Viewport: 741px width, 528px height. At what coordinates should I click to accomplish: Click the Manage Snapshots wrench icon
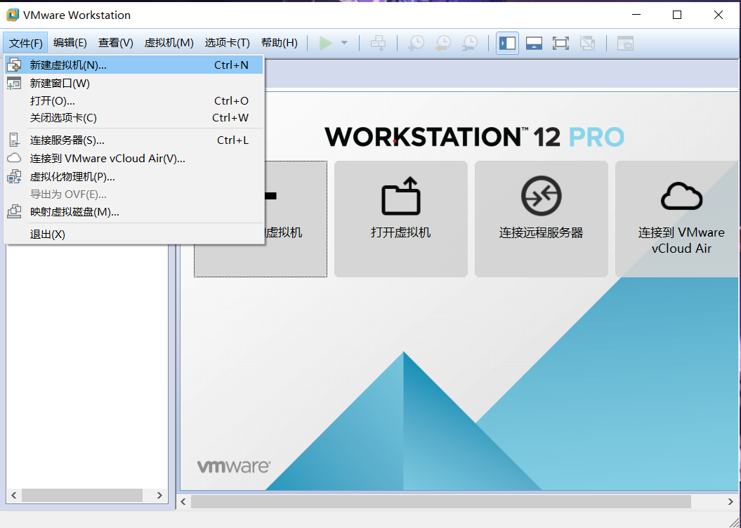(x=470, y=43)
